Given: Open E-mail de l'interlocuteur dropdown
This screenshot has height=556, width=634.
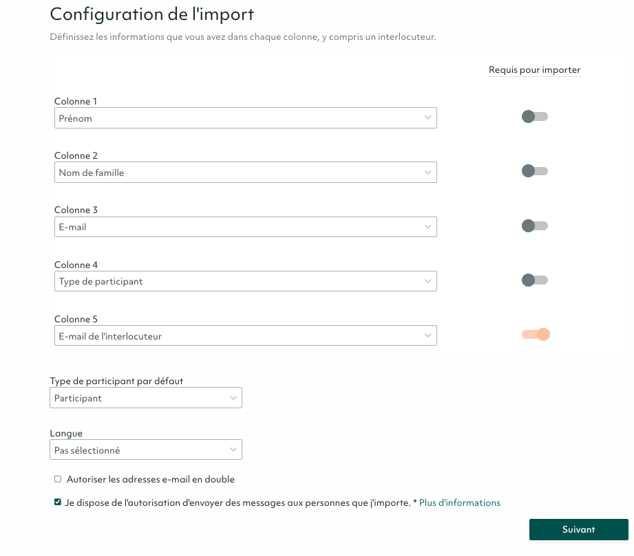Looking at the screenshot, I should (245, 336).
